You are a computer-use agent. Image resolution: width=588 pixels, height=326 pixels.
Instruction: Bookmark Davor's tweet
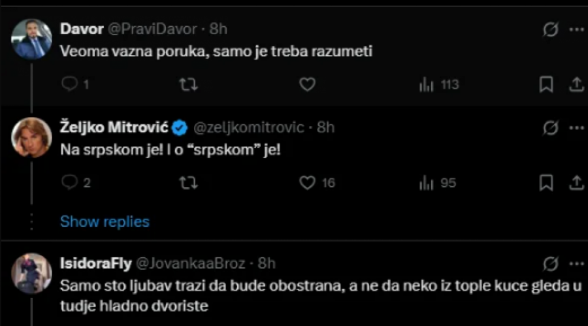coord(546,84)
